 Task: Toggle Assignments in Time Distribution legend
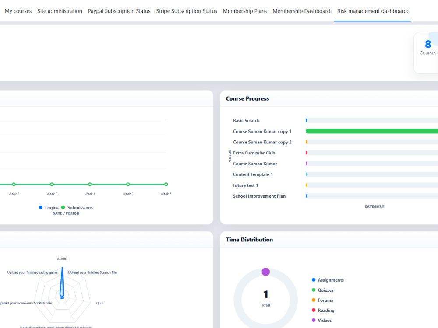pos(328,280)
